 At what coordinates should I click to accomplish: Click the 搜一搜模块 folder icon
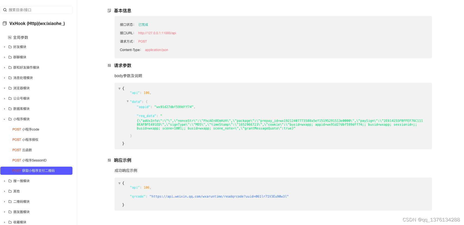click(10, 181)
